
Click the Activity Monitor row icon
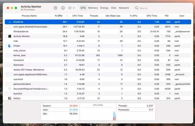pos(10,36)
